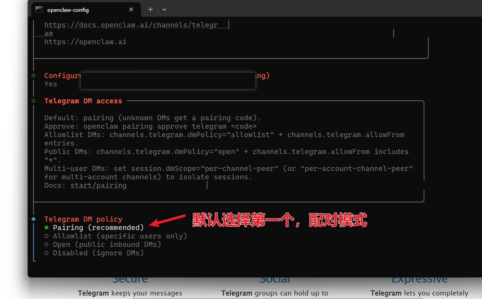This screenshot has width=482, height=299.
Task: Click the red annotation arrow
Action: (167, 220)
